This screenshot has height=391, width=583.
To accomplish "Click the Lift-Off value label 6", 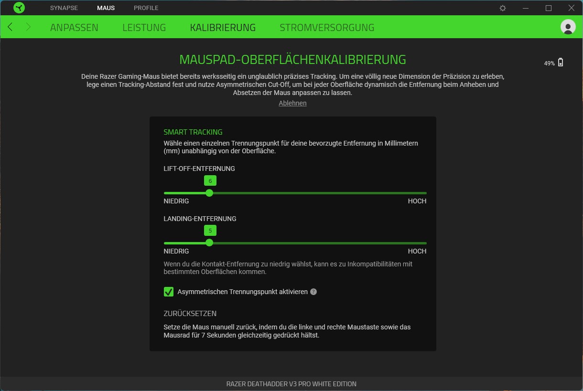I will pyautogui.click(x=210, y=180).
